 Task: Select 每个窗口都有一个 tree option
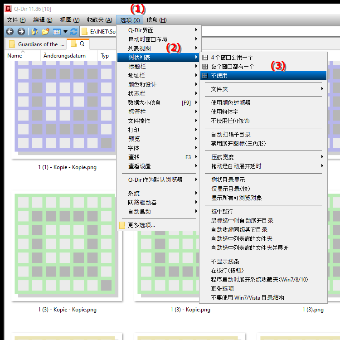click(x=263, y=67)
